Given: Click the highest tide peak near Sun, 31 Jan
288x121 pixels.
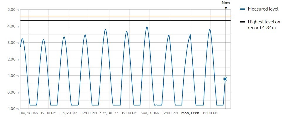Looking at the screenshot, I should (x=147, y=27).
